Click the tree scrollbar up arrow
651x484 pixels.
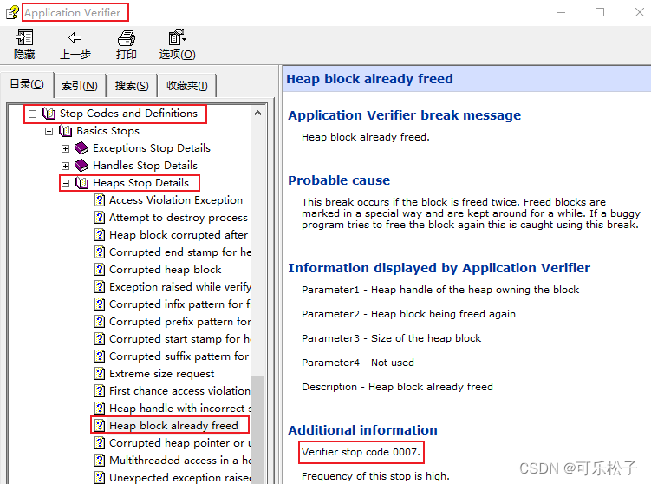257,113
